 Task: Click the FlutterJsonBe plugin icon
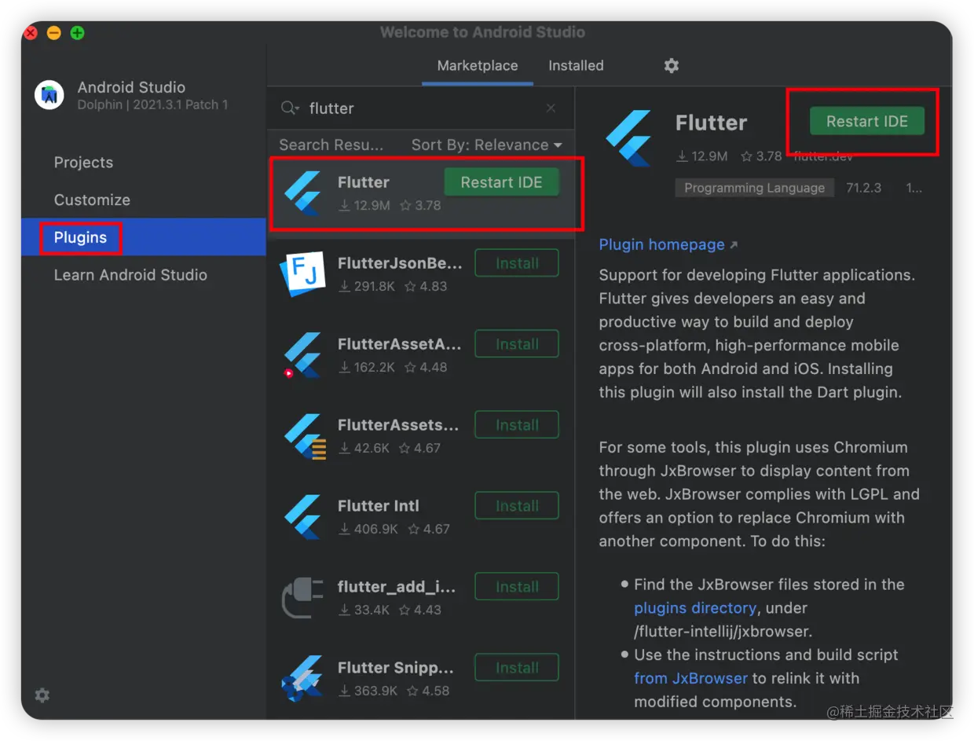pos(303,274)
